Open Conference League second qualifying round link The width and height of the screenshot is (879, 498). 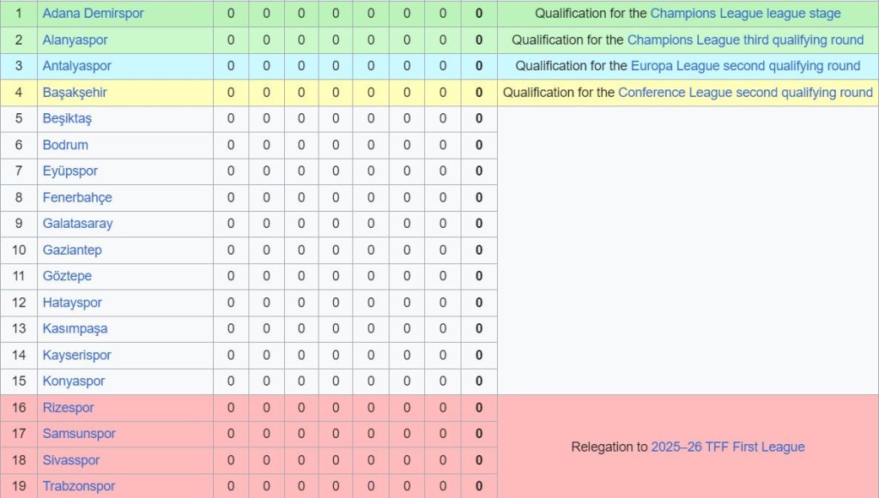pyautogui.click(x=745, y=93)
